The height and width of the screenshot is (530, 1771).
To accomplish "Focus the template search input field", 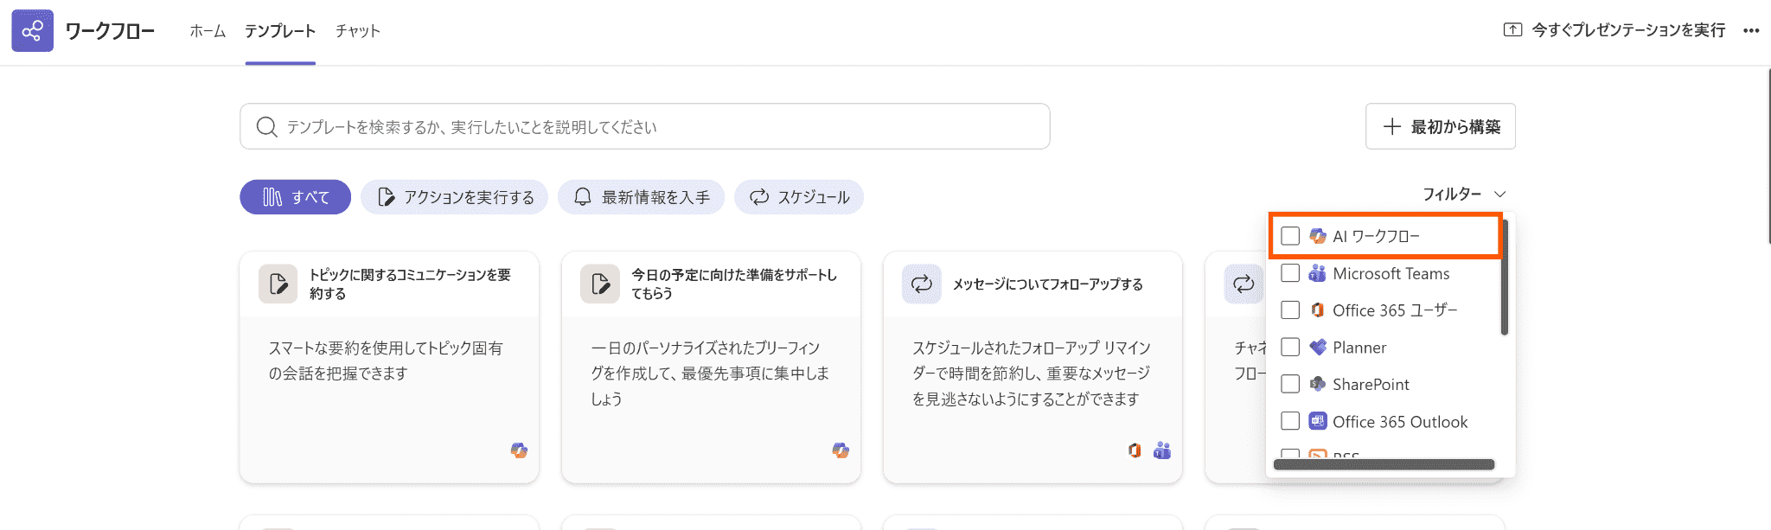I will tap(657, 127).
